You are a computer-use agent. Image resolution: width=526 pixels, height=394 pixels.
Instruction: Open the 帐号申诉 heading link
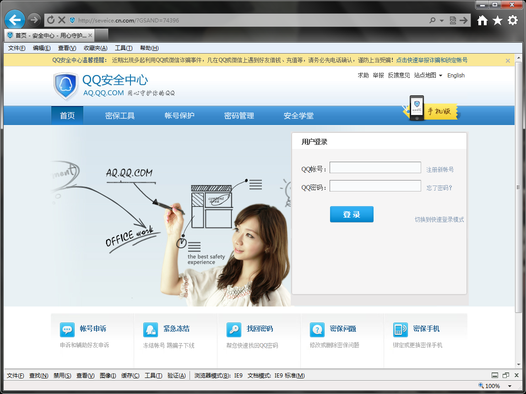click(93, 328)
